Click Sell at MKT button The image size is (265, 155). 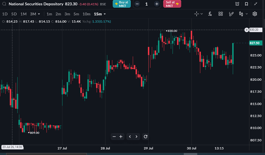coord(172,4)
